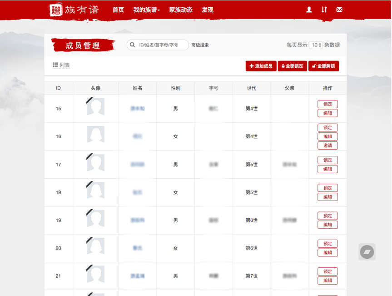The width and height of the screenshot is (392, 296).
Task: Open 高级搜索 advanced search link
Action: [x=200, y=45]
